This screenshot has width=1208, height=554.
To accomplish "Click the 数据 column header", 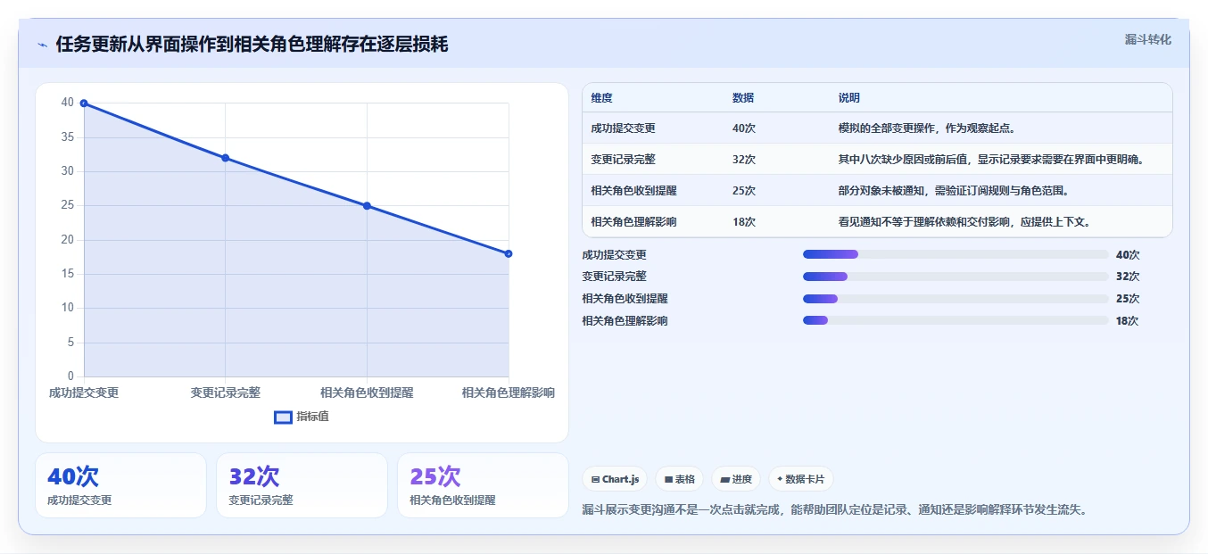I will (743, 98).
